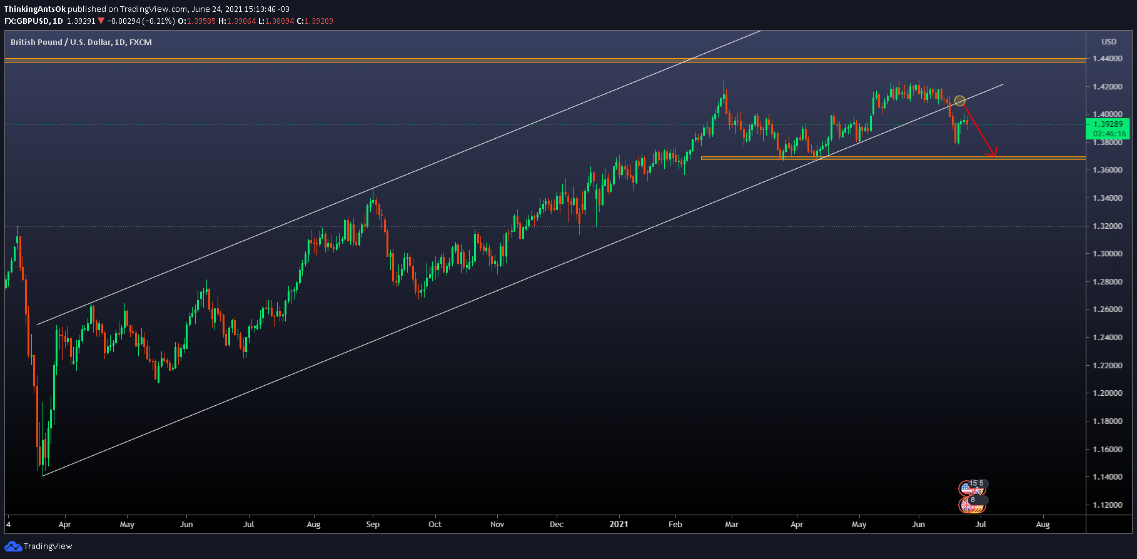The width and height of the screenshot is (1137, 559).
Task: Click the high value H:1.39864
Action: (237, 21)
